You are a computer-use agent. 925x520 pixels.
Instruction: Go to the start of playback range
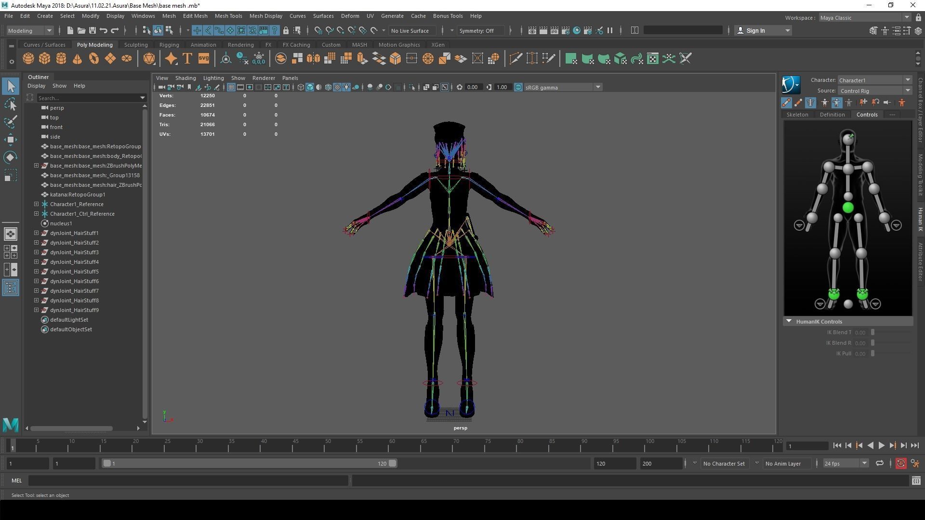click(837, 446)
